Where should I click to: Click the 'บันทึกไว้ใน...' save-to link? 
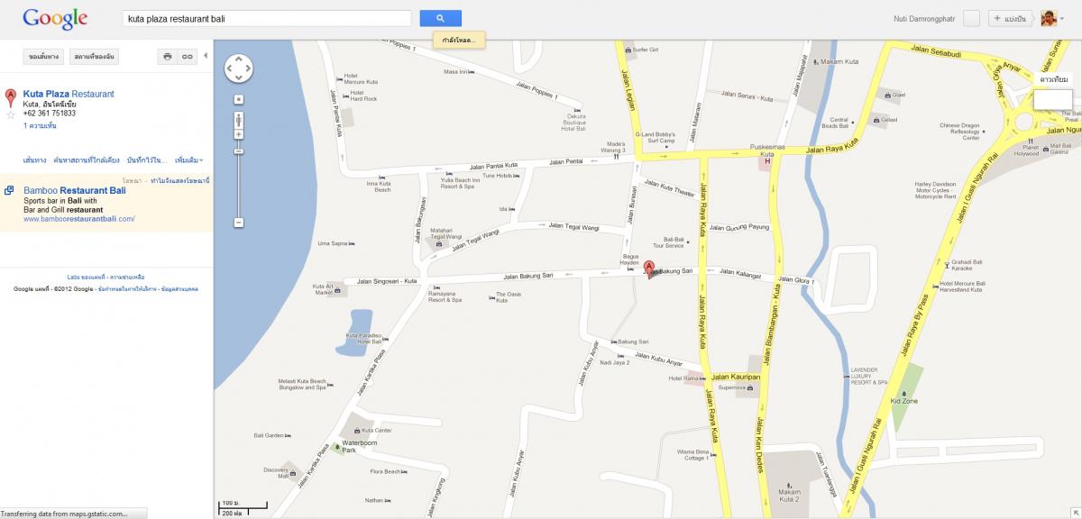148,159
